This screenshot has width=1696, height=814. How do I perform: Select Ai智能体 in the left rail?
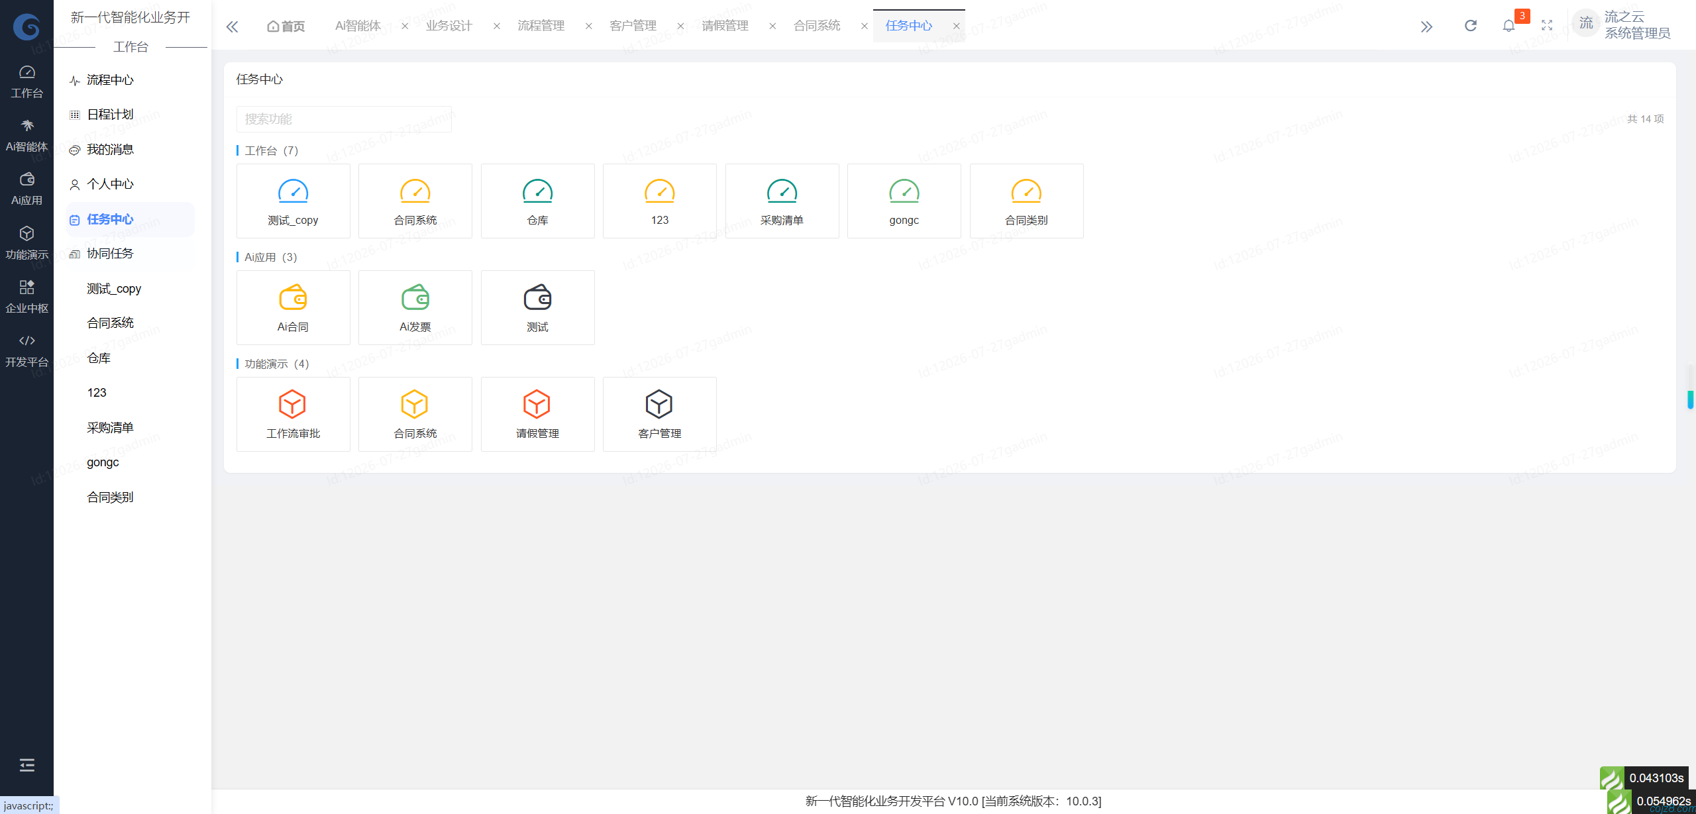(x=26, y=136)
